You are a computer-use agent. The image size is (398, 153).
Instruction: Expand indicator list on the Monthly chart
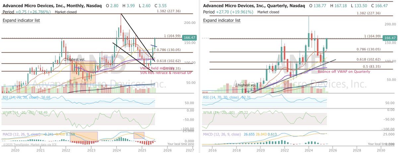coord(21,20)
